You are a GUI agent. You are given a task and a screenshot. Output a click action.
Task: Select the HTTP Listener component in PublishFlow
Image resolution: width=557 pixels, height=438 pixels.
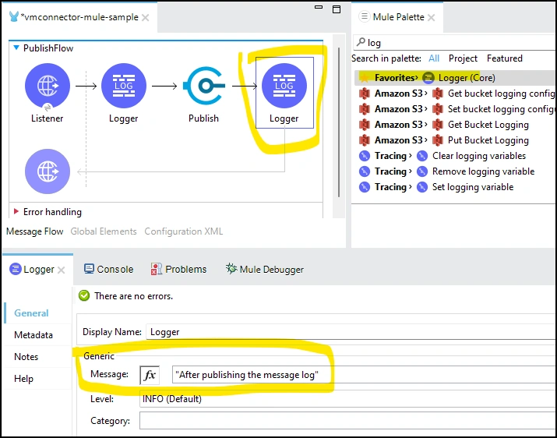(48, 86)
